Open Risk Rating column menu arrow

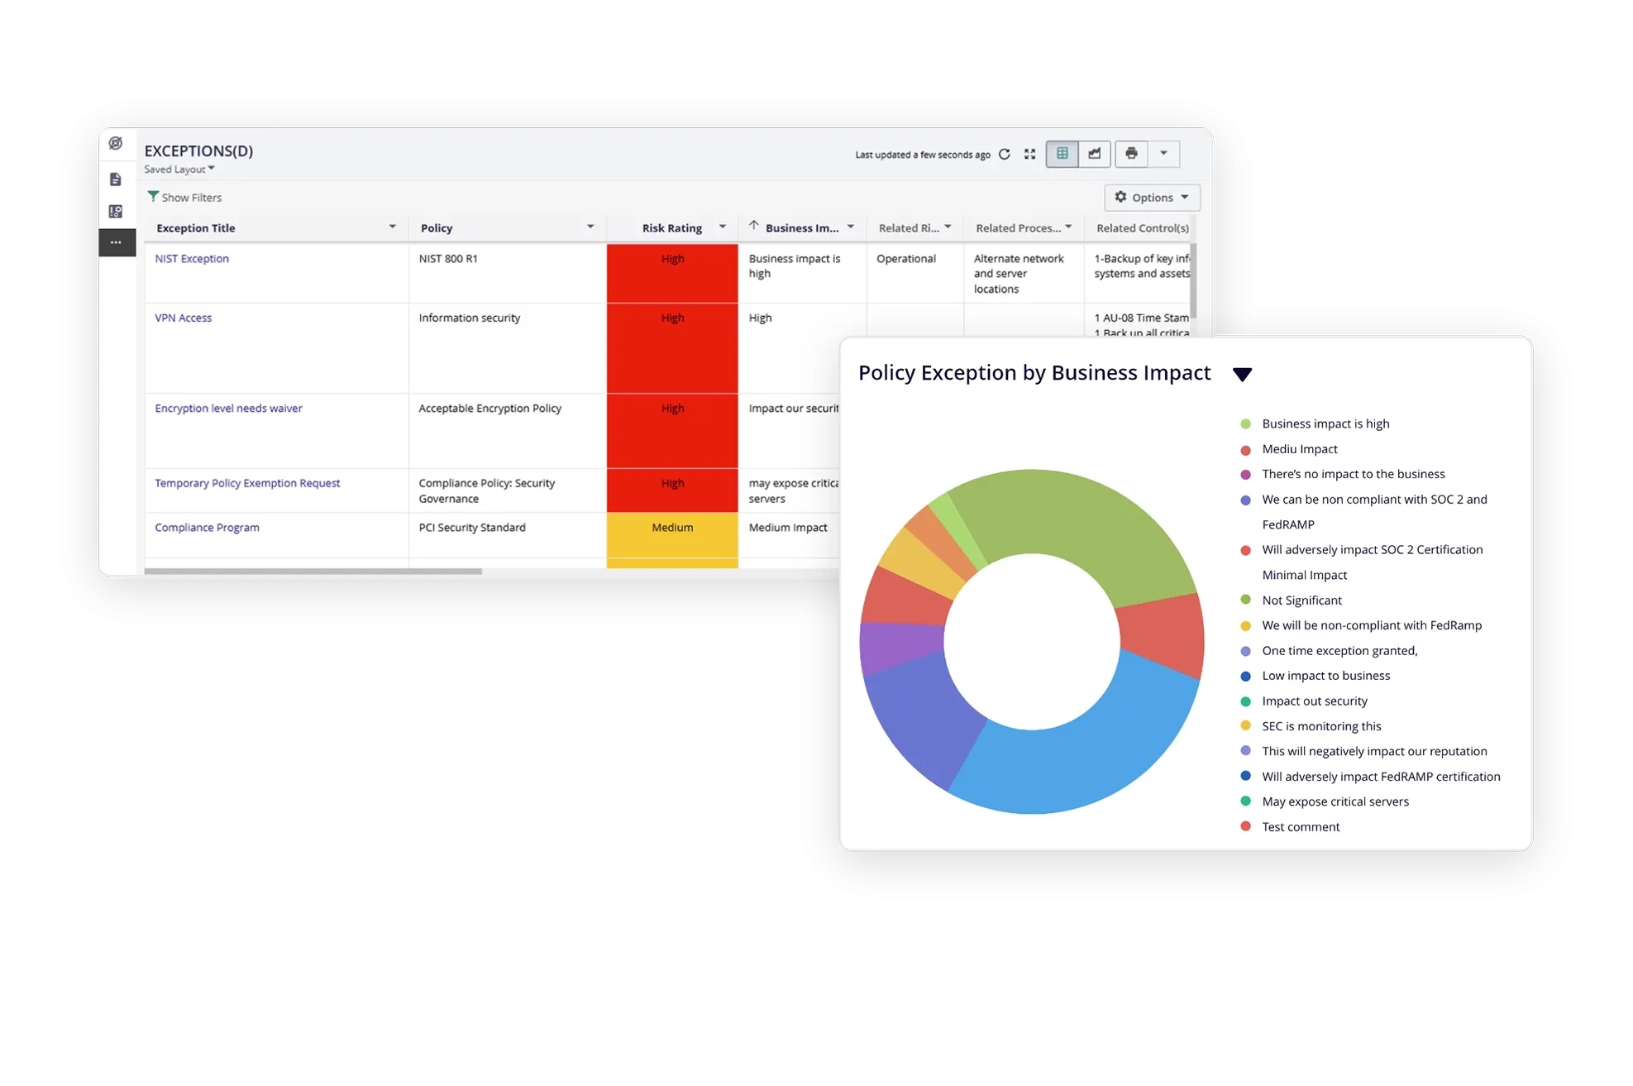point(722,227)
